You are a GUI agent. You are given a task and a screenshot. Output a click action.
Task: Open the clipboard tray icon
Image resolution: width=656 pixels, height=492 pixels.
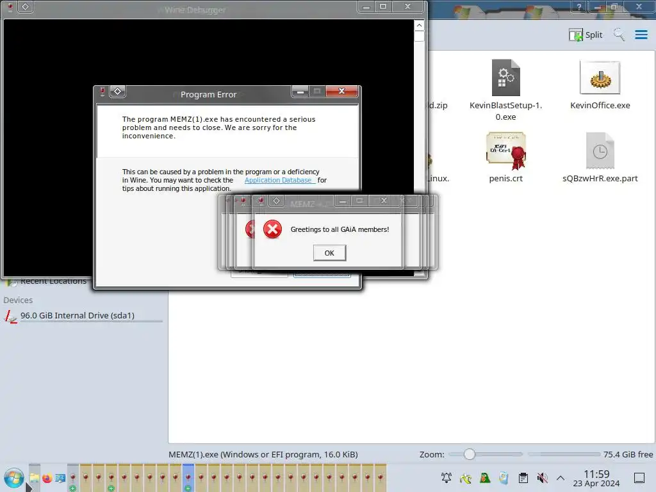click(x=523, y=478)
